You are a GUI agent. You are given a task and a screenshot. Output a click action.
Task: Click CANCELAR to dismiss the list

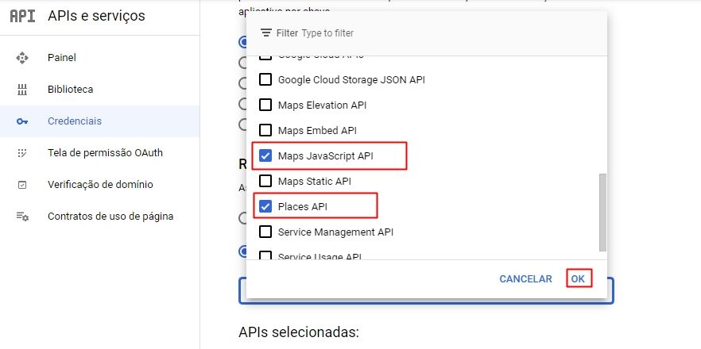coord(525,278)
